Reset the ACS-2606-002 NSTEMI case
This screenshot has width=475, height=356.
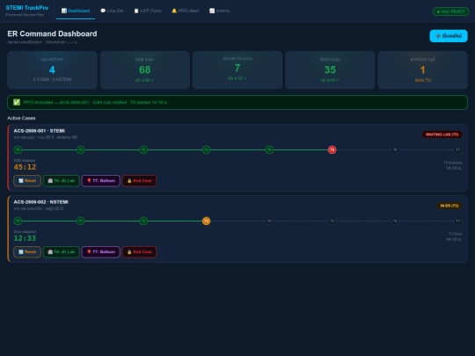[27, 252]
